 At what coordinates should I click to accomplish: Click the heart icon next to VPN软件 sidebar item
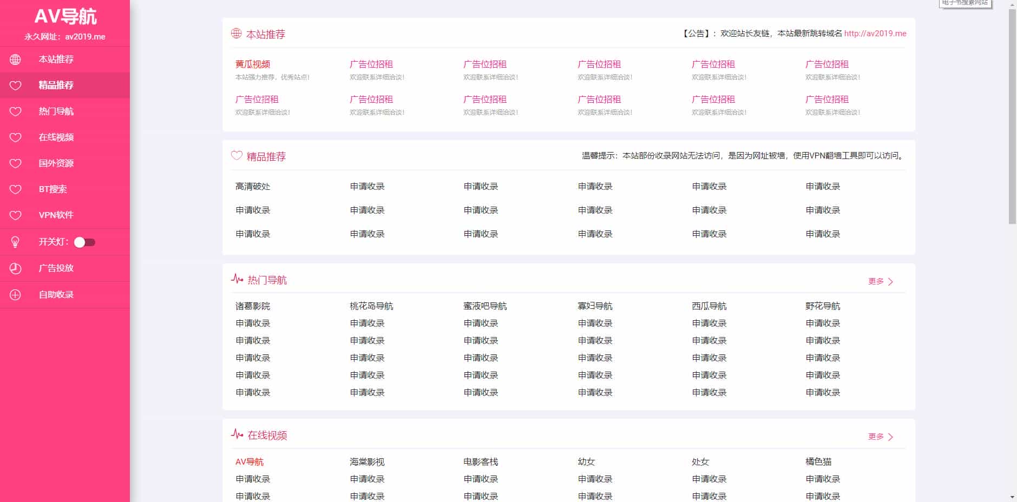click(15, 215)
